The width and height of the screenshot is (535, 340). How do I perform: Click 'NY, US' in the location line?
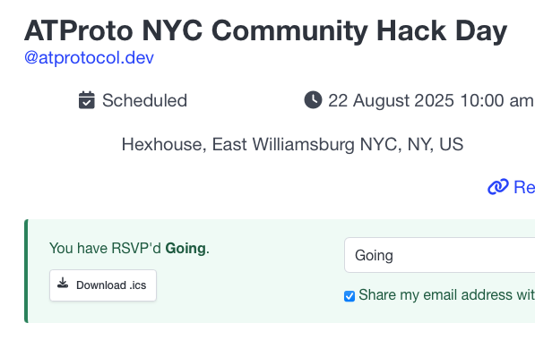(x=436, y=144)
